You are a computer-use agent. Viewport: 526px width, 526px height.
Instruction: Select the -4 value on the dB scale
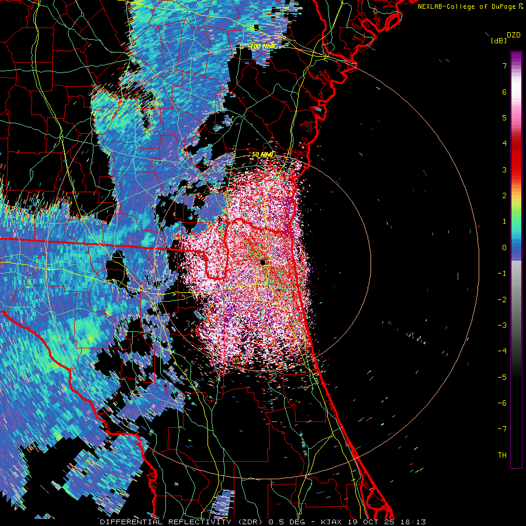502,351
